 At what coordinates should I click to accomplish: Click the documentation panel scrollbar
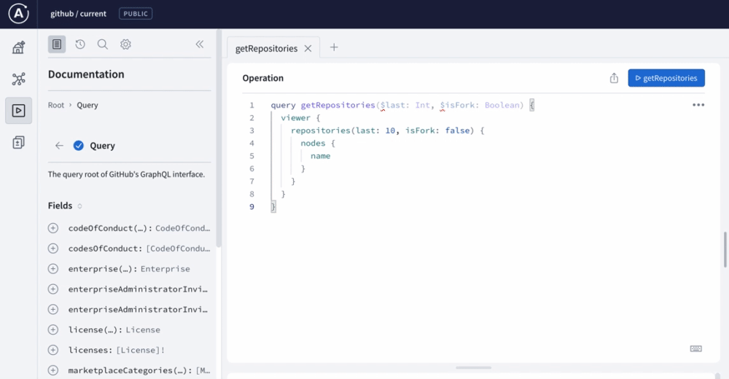(219, 138)
